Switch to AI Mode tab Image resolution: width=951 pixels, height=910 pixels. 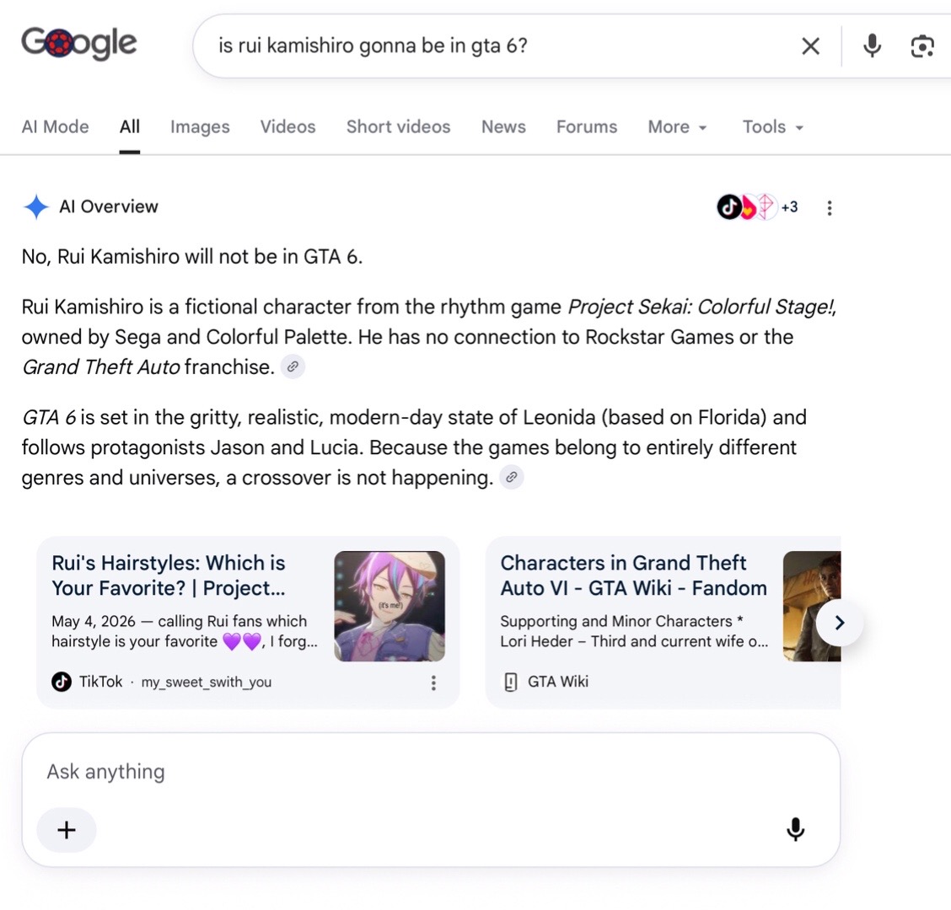pyautogui.click(x=55, y=126)
